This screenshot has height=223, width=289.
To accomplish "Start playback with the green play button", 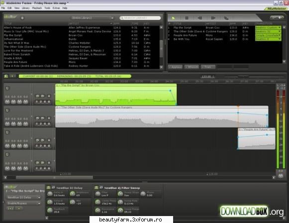I will [173, 18].
